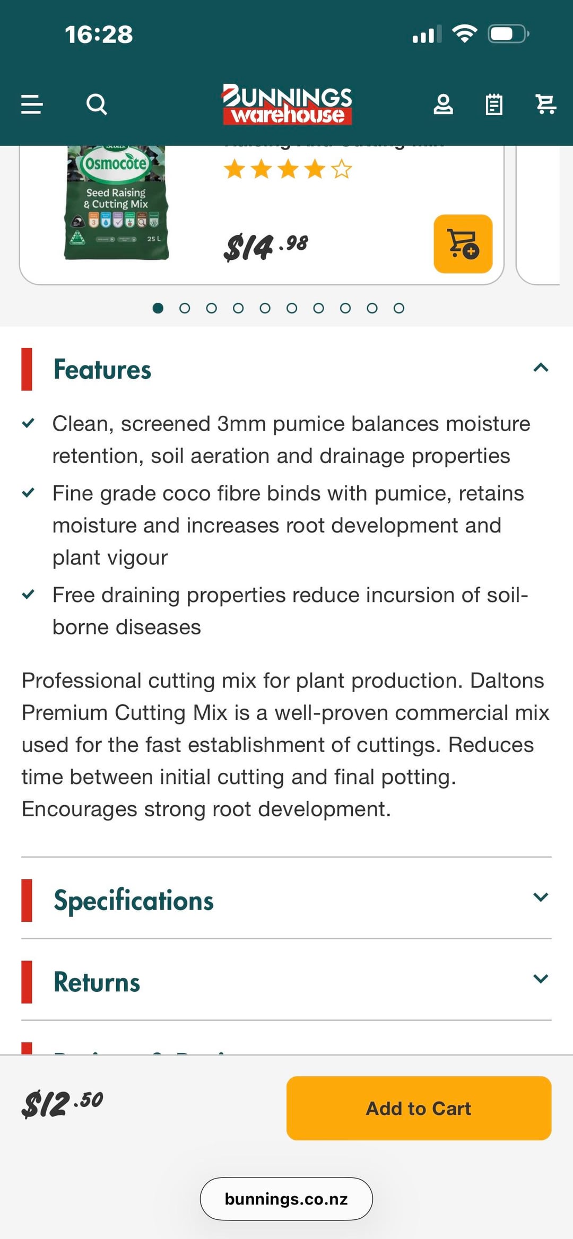
Task: Tap the search magnifier icon
Action: 97,104
